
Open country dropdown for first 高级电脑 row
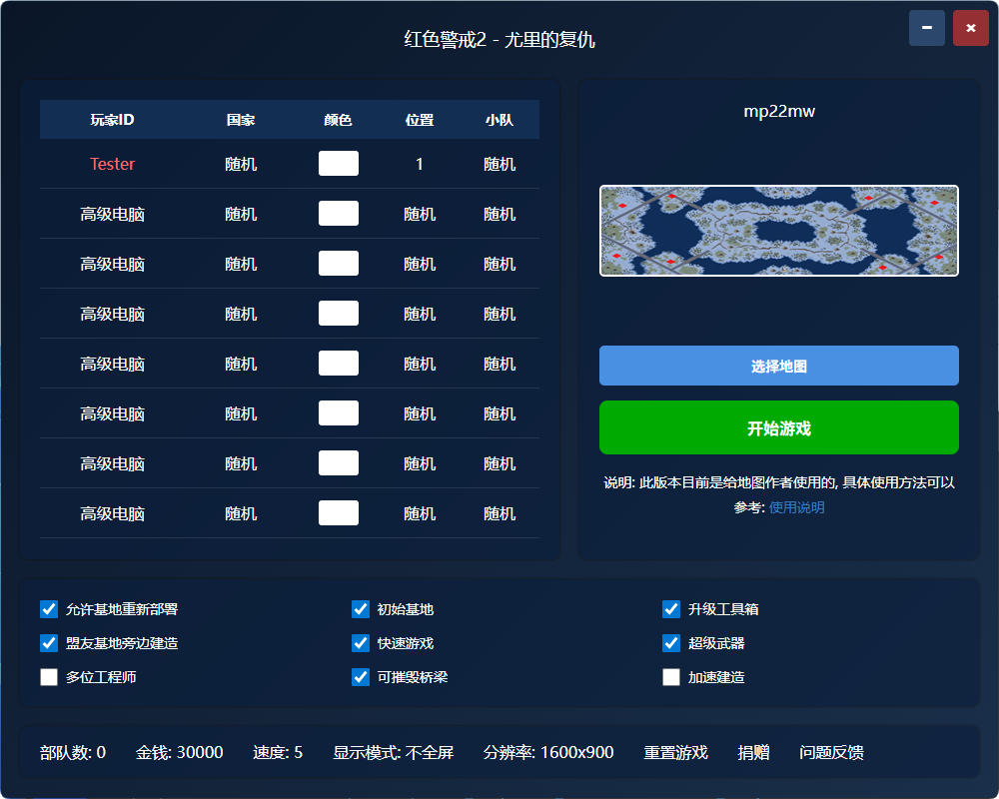tap(241, 214)
